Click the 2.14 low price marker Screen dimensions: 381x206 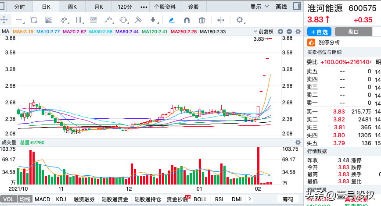73,132
